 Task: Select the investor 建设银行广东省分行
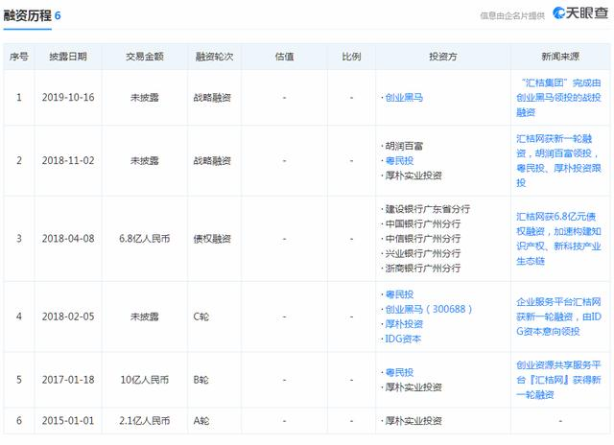click(x=427, y=209)
